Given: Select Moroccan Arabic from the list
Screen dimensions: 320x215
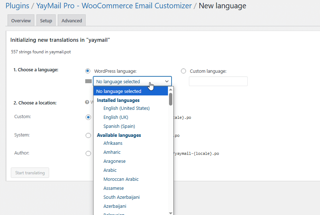Looking at the screenshot, I should click(121, 179).
